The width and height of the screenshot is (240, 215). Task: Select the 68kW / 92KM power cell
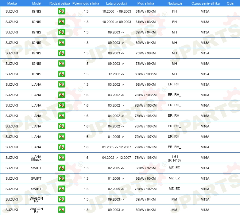click(x=145, y=168)
